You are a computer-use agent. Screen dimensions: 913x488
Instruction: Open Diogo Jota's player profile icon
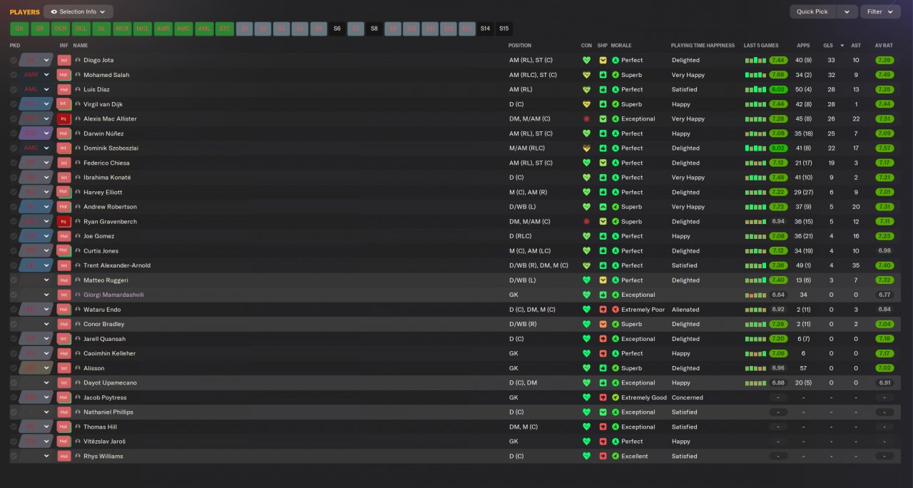(x=78, y=60)
